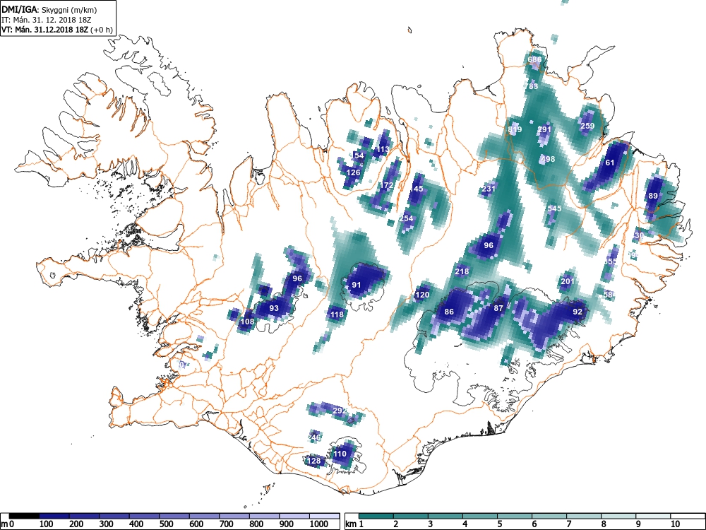Click the '500' label on the metre legend
Image resolution: width=706 pixels, height=530 pixels.
(166, 524)
